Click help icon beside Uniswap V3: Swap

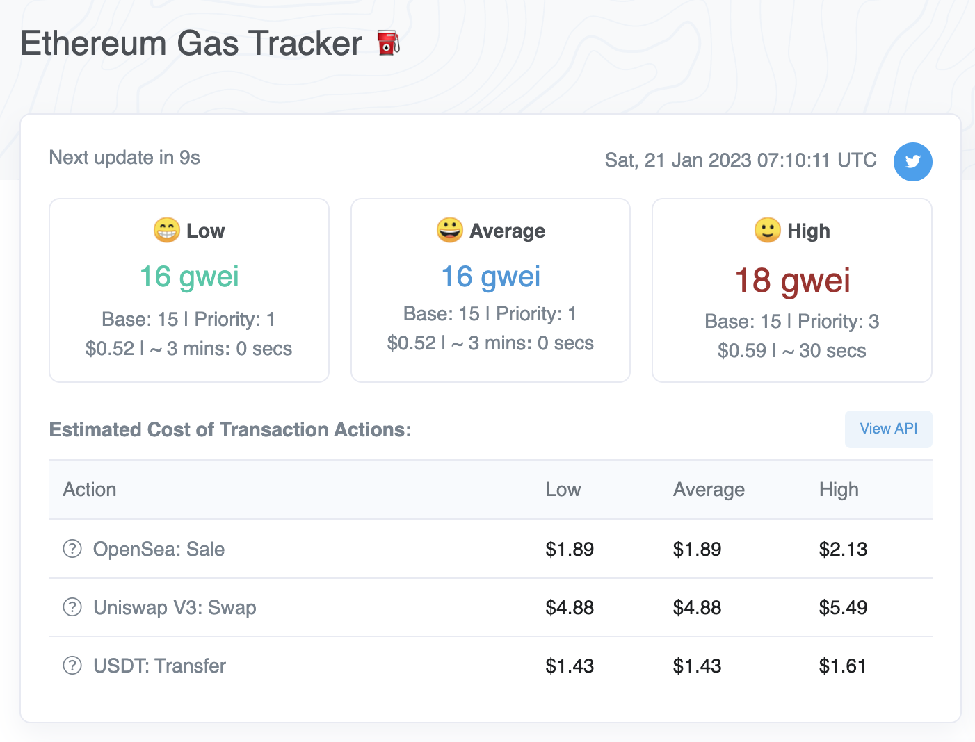tap(72, 607)
